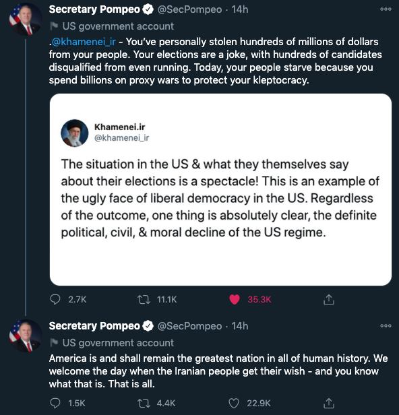Open more options menu on first tweet
The height and width of the screenshot is (415, 399).
coord(386,9)
